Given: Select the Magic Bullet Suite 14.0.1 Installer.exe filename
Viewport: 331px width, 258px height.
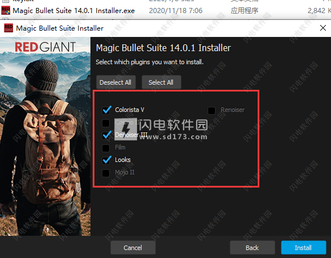Looking at the screenshot, I should pyautogui.click(x=74, y=11).
